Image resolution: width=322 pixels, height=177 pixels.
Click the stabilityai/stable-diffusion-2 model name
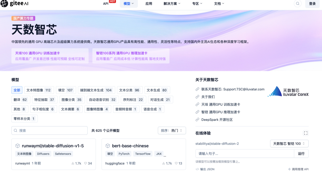(217, 144)
